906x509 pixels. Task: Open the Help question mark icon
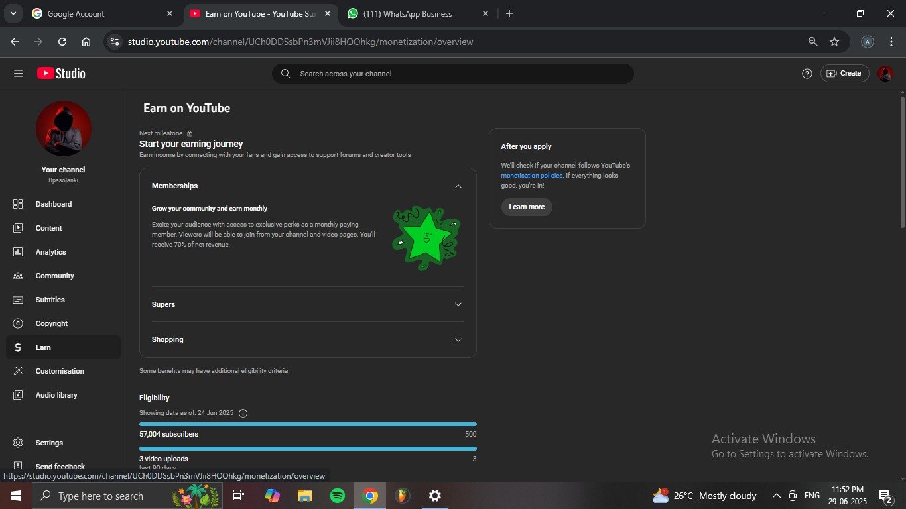(x=807, y=74)
